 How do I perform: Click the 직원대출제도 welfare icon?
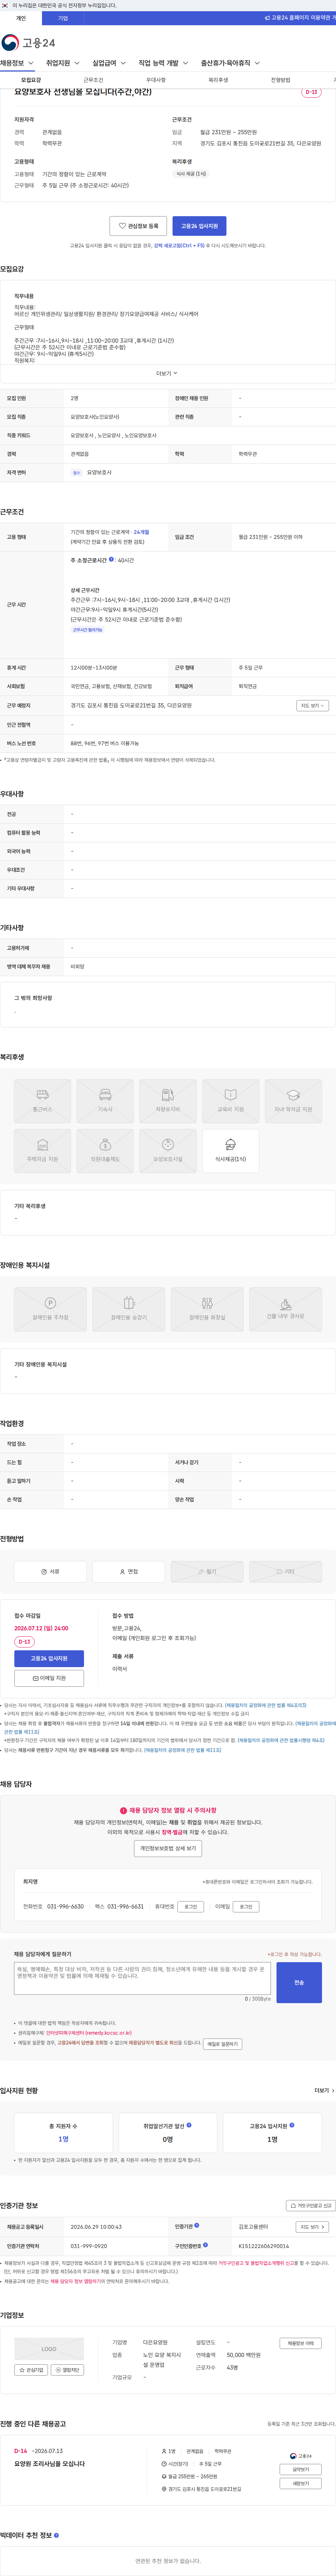click(x=105, y=1151)
